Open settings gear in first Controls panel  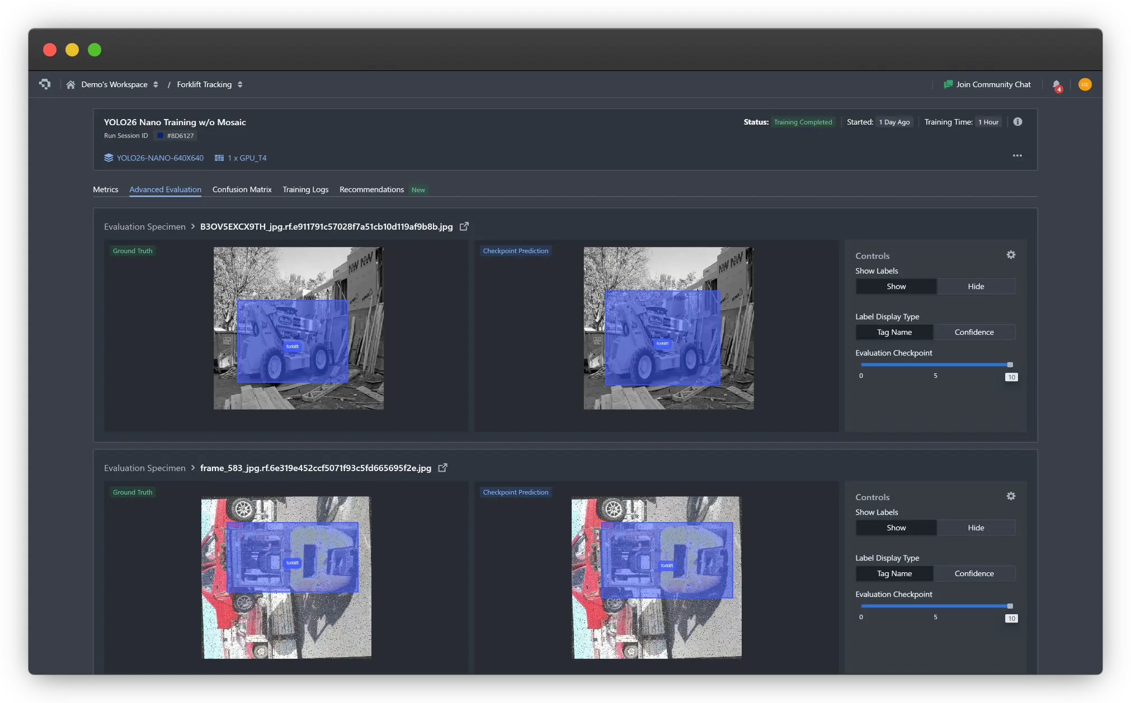point(1011,255)
